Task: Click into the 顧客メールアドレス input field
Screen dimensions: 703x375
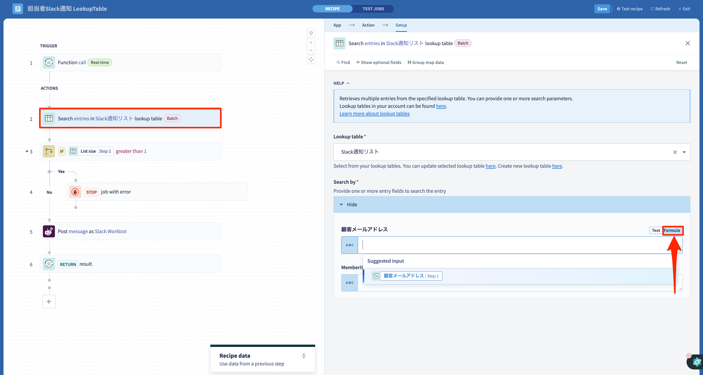Action: click(x=520, y=245)
